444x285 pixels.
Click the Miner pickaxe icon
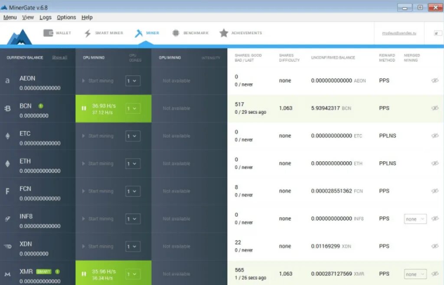click(x=138, y=33)
